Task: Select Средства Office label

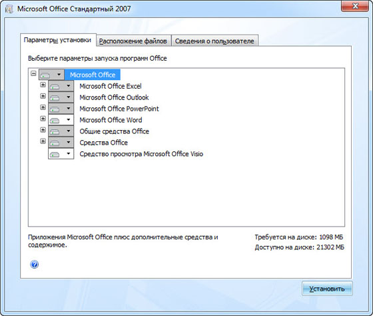Action: click(x=103, y=143)
